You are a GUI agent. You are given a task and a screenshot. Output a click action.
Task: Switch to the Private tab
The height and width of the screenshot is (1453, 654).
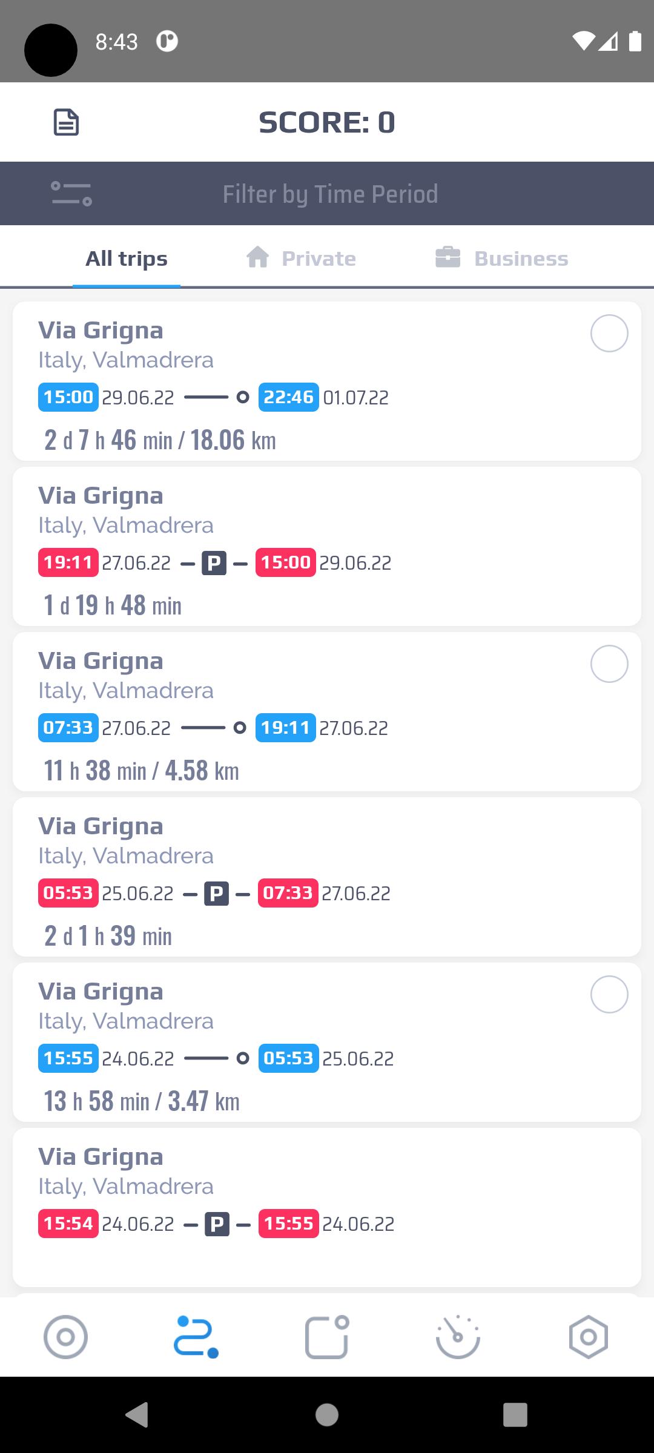pos(301,259)
